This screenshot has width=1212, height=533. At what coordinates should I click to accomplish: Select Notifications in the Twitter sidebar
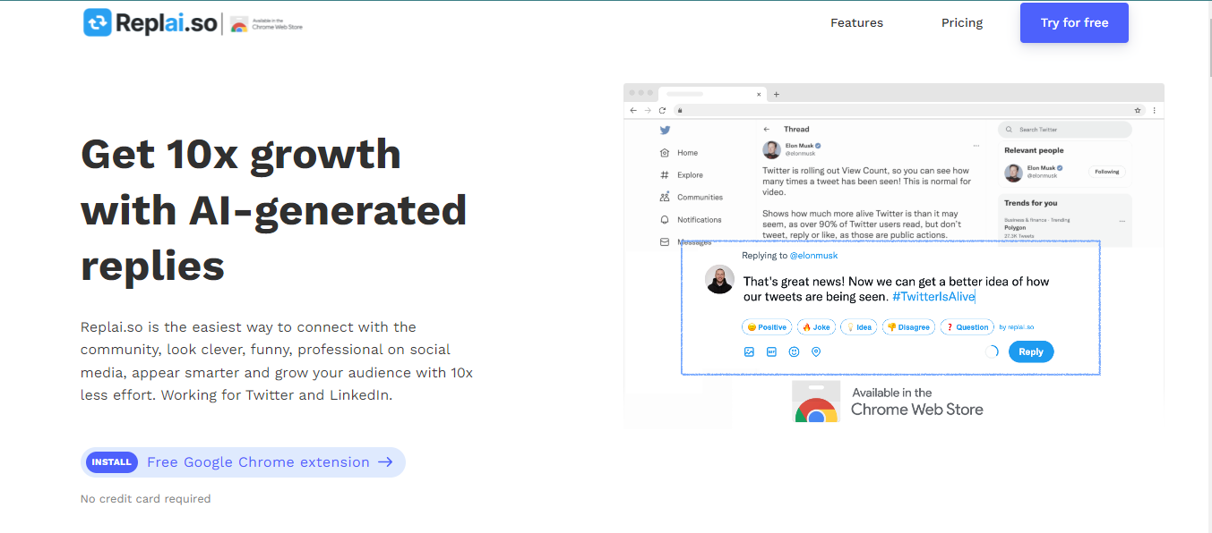[x=699, y=220]
